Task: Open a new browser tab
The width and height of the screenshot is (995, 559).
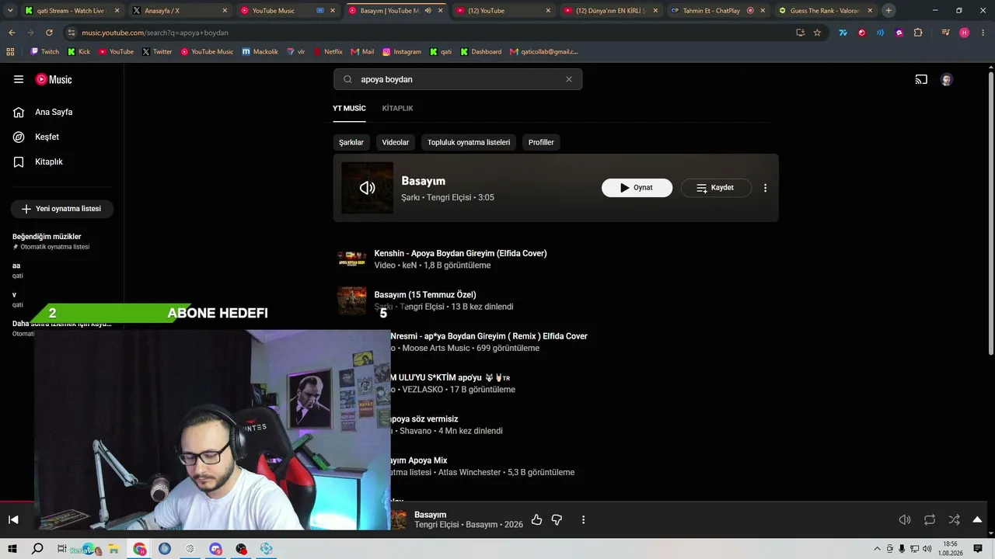Action: pyautogui.click(x=889, y=11)
